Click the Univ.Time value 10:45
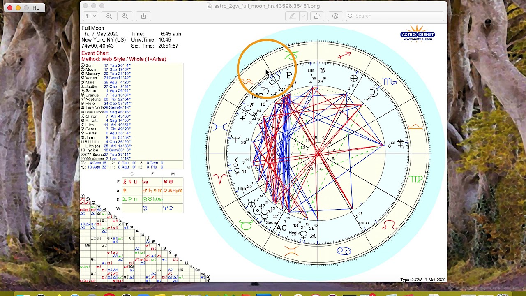Image resolution: width=526 pixels, height=296 pixels. coord(164,40)
